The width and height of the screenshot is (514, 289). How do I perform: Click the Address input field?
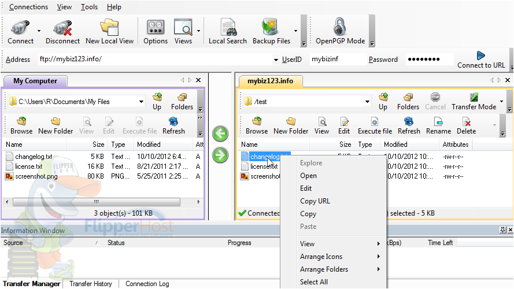point(156,60)
